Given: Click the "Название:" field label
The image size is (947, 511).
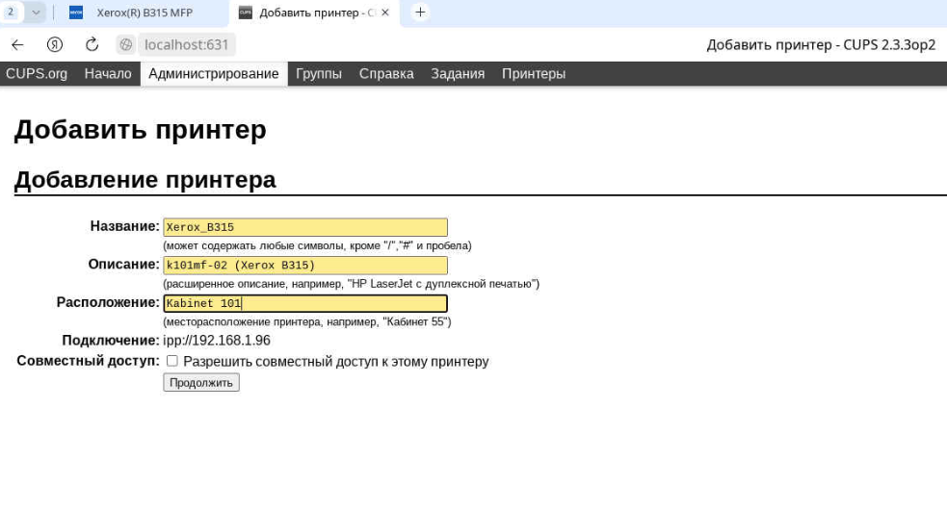Looking at the screenshot, I should pyautogui.click(x=125, y=226).
